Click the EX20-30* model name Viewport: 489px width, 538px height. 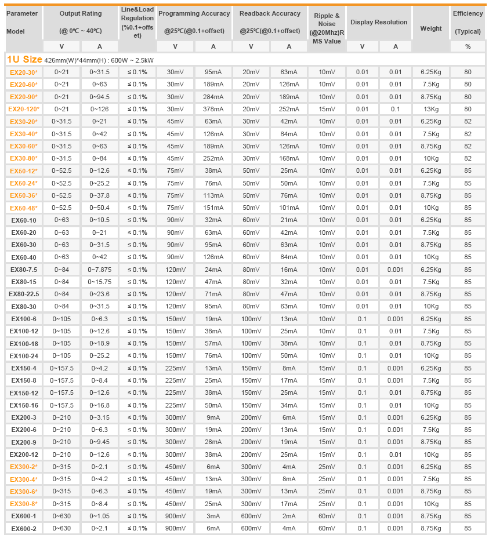click(x=24, y=72)
